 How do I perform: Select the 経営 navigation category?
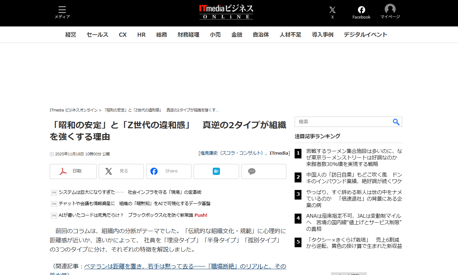tap(71, 35)
